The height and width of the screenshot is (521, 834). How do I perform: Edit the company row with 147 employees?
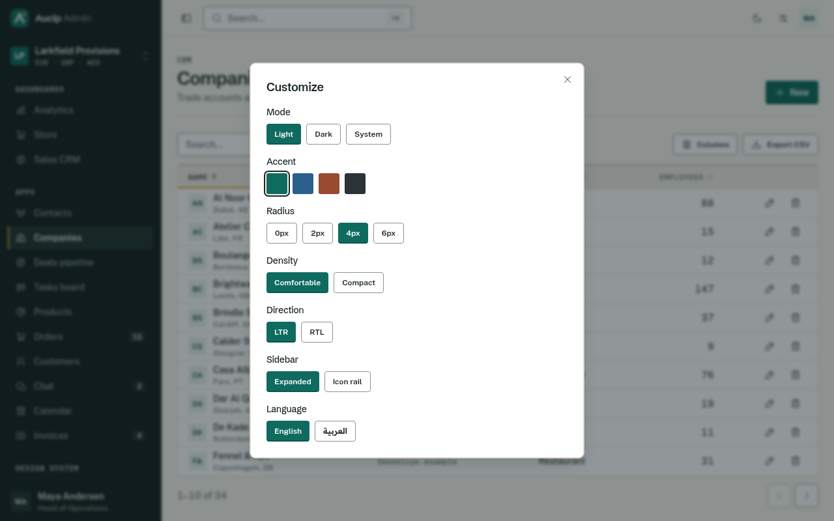click(769, 289)
